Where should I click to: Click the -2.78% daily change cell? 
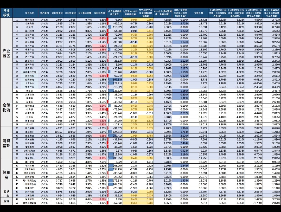pos(99,184)
